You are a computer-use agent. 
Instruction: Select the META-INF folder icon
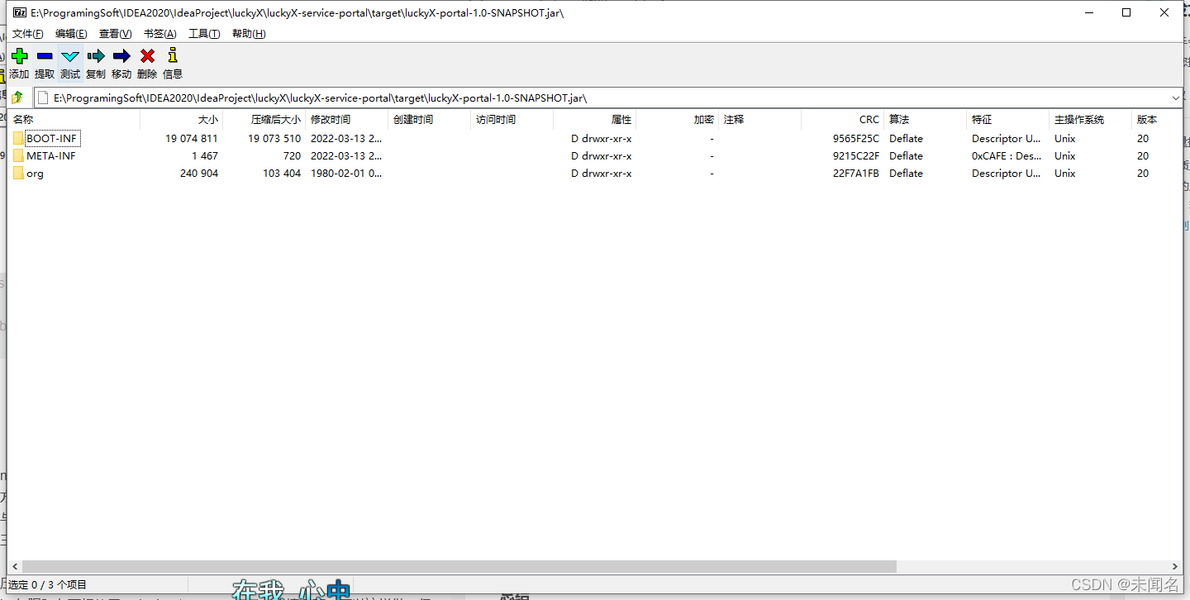(18, 156)
